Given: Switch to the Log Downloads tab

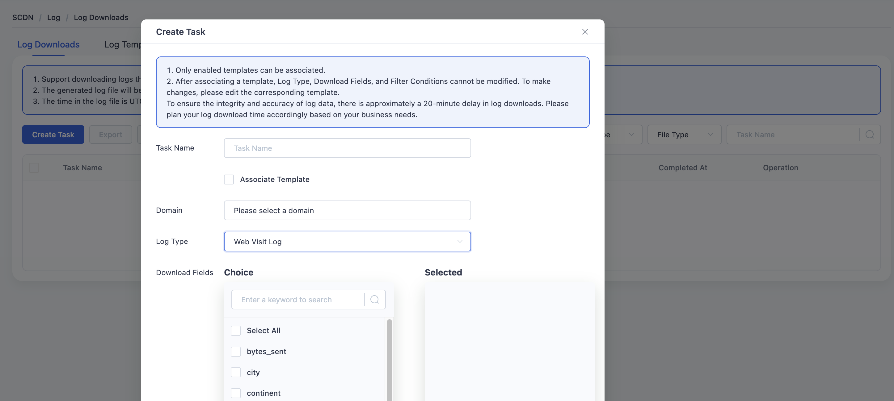Looking at the screenshot, I should [x=48, y=45].
